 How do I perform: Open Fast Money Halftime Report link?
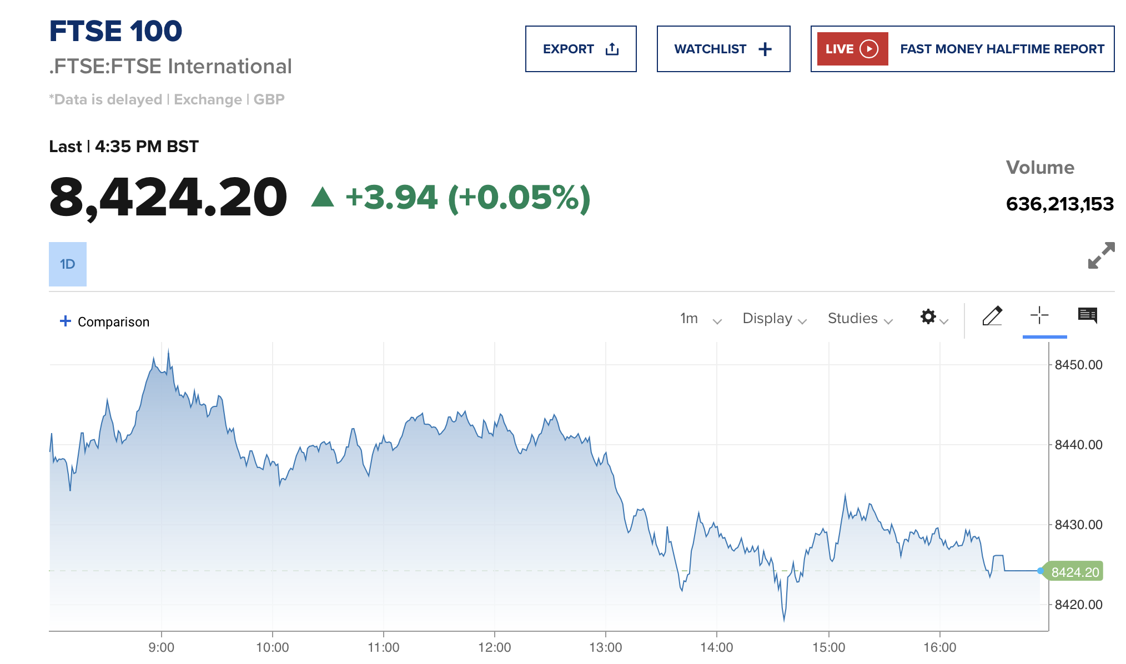click(1002, 49)
